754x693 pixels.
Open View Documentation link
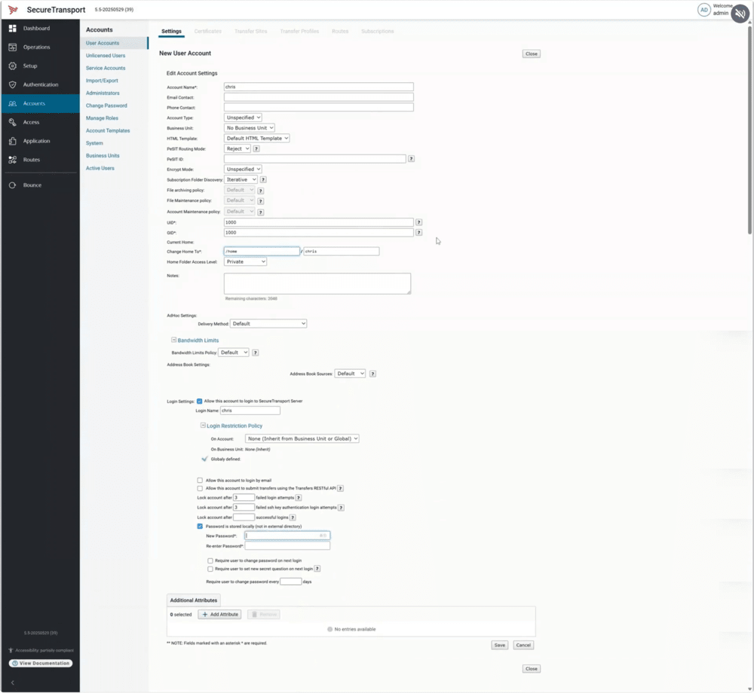(x=41, y=663)
